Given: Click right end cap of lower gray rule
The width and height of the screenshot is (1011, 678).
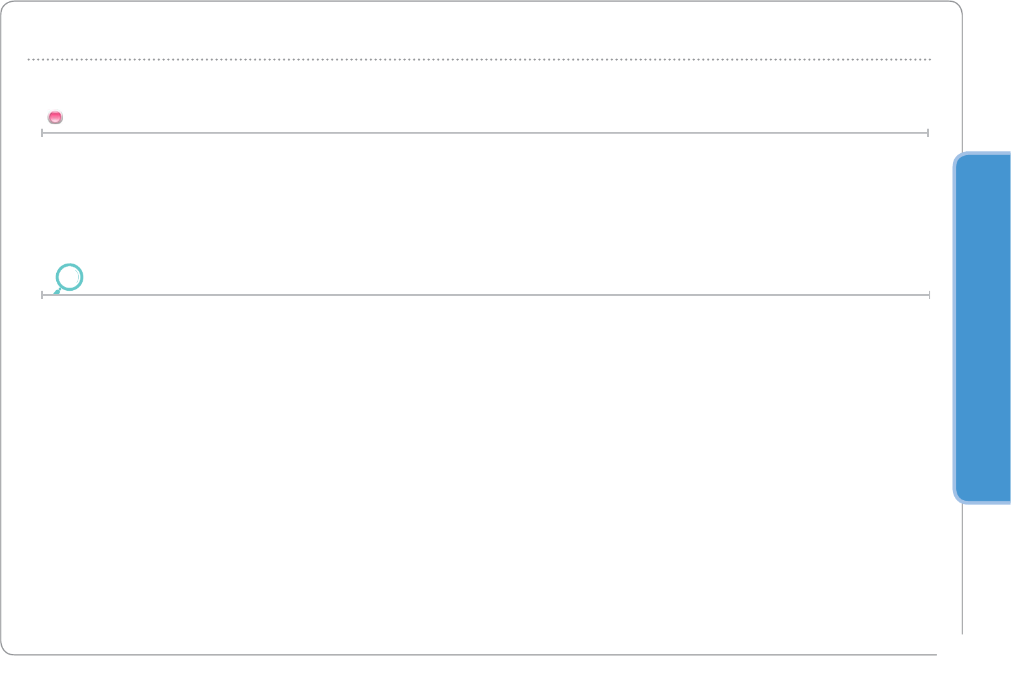Looking at the screenshot, I should [x=929, y=295].
